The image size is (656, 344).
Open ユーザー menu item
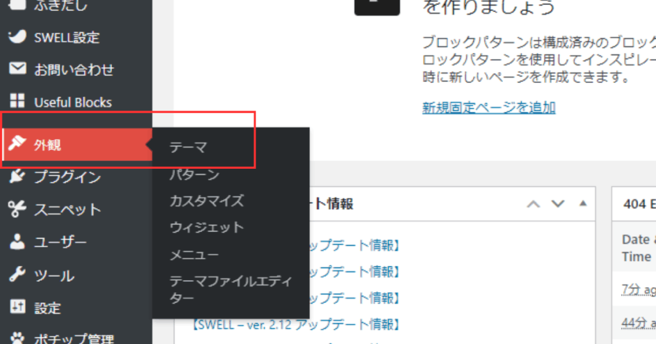(x=76, y=242)
